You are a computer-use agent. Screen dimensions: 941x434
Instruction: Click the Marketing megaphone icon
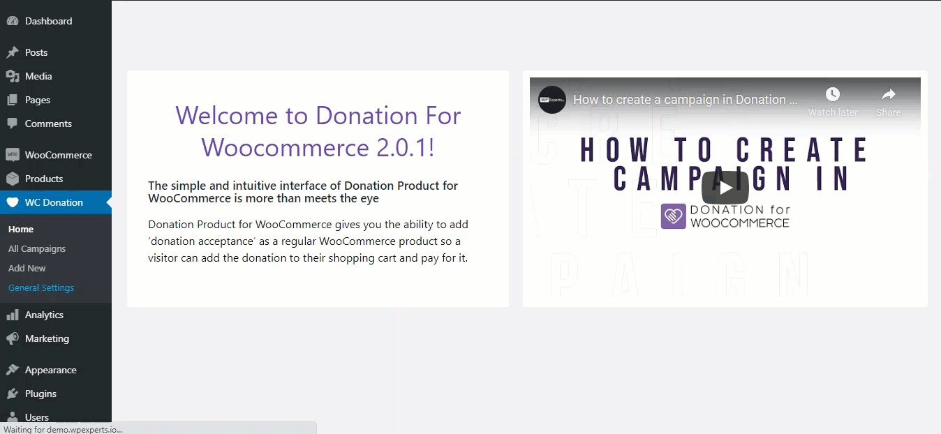pyautogui.click(x=13, y=338)
